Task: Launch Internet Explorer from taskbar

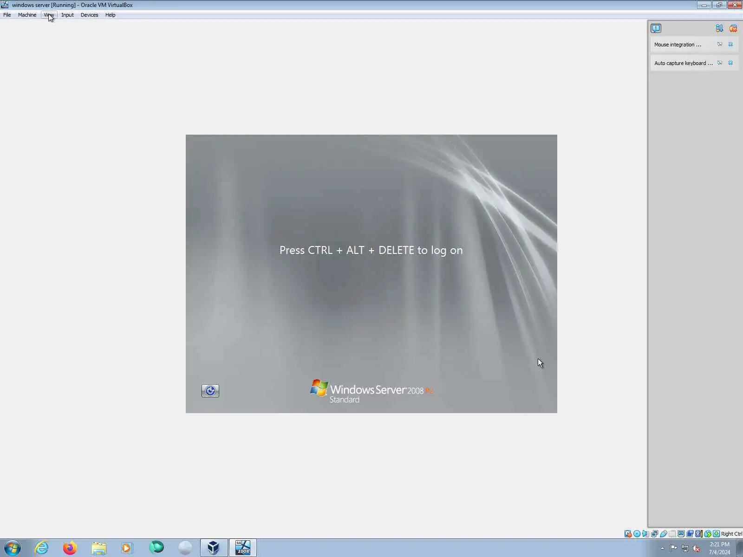Action: pyautogui.click(x=42, y=548)
